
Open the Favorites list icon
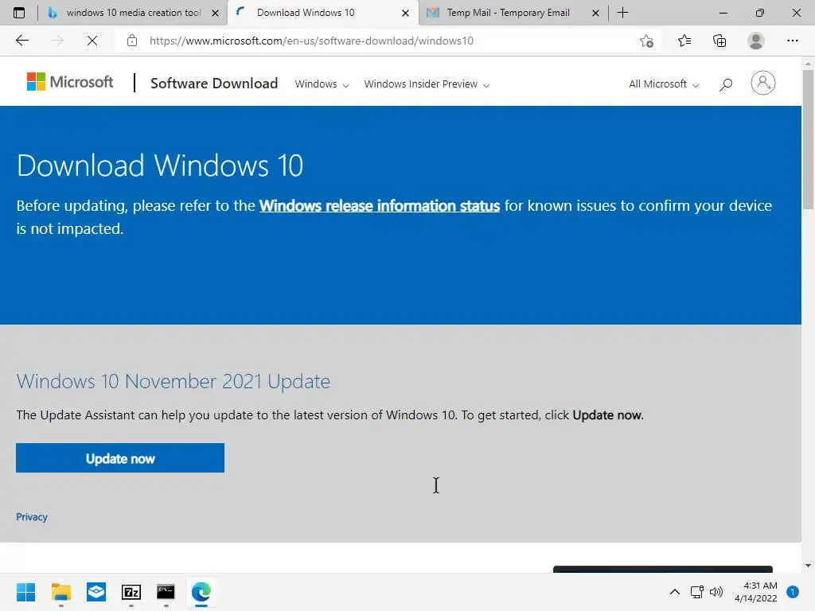pyautogui.click(x=684, y=41)
